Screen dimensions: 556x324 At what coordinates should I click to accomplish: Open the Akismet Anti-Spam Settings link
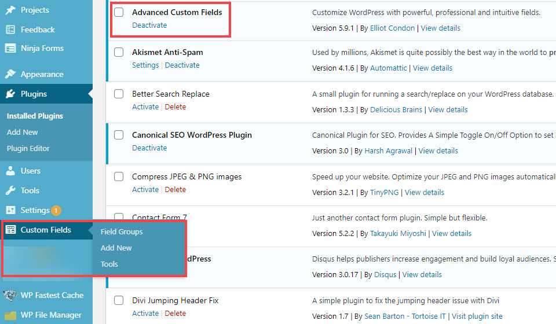(x=145, y=65)
